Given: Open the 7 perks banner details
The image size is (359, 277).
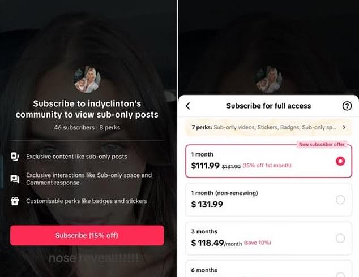Looking at the screenshot, I should click(x=268, y=128).
